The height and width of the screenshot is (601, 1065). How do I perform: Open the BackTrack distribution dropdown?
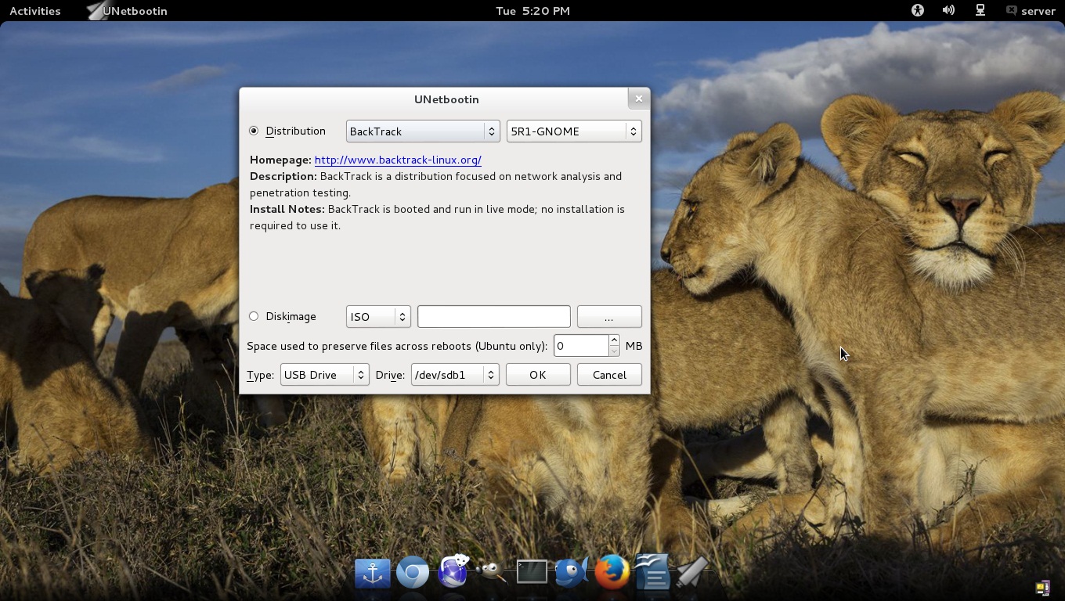(422, 131)
